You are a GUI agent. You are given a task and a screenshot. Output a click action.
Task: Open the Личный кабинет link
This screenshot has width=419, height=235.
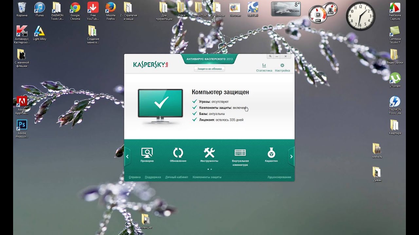coord(176,177)
